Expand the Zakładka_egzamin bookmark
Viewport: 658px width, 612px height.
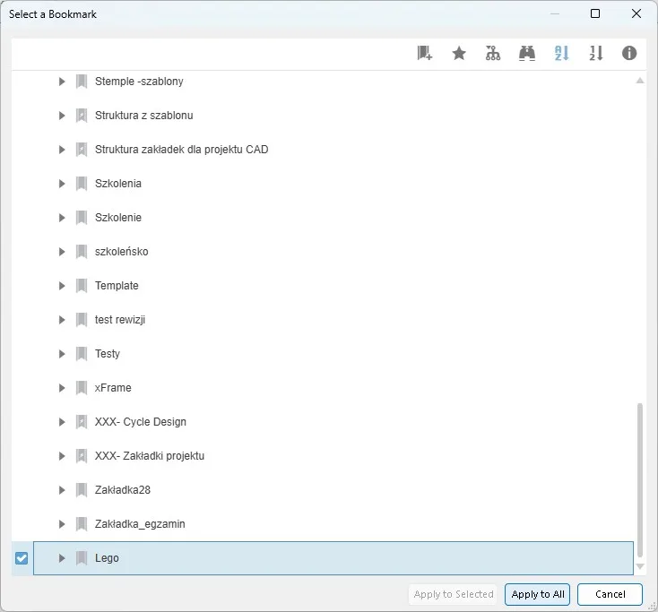coord(62,524)
